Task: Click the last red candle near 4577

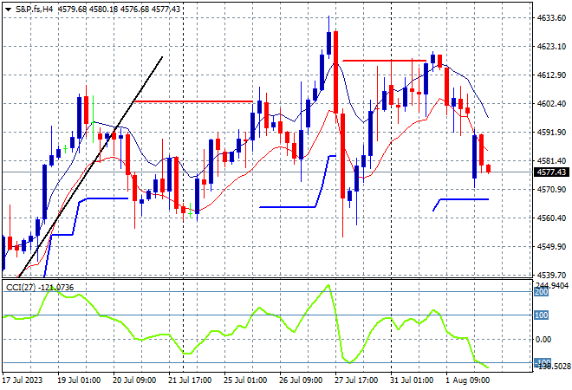Action: [489, 168]
